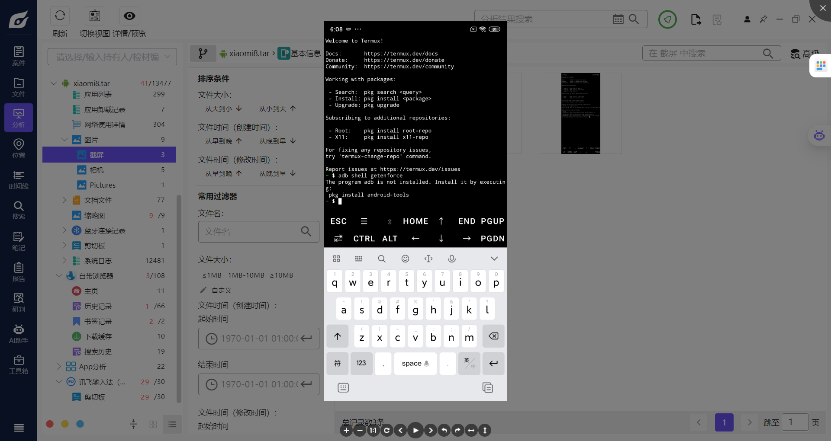The image size is (831, 441).
Task: Click the yellow color tag dot
Action: pyautogui.click(x=65, y=424)
